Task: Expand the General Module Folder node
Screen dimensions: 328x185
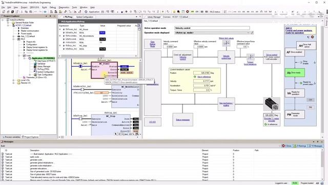Action: pos(8,23)
